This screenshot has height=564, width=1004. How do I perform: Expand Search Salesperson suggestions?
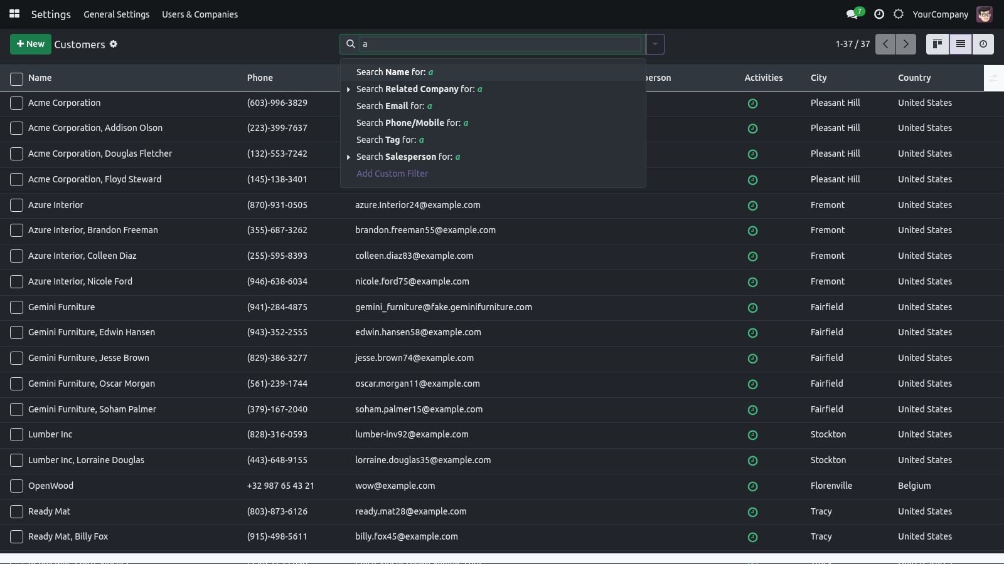348,157
